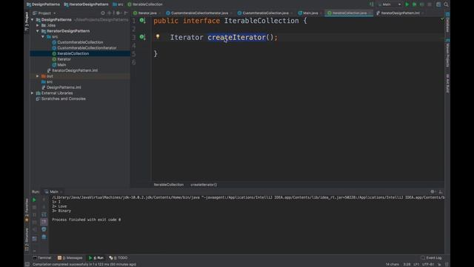This screenshot has width=474, height=267.
Task: Select DesignPatterns.iml in project tree
Action: 64,88
